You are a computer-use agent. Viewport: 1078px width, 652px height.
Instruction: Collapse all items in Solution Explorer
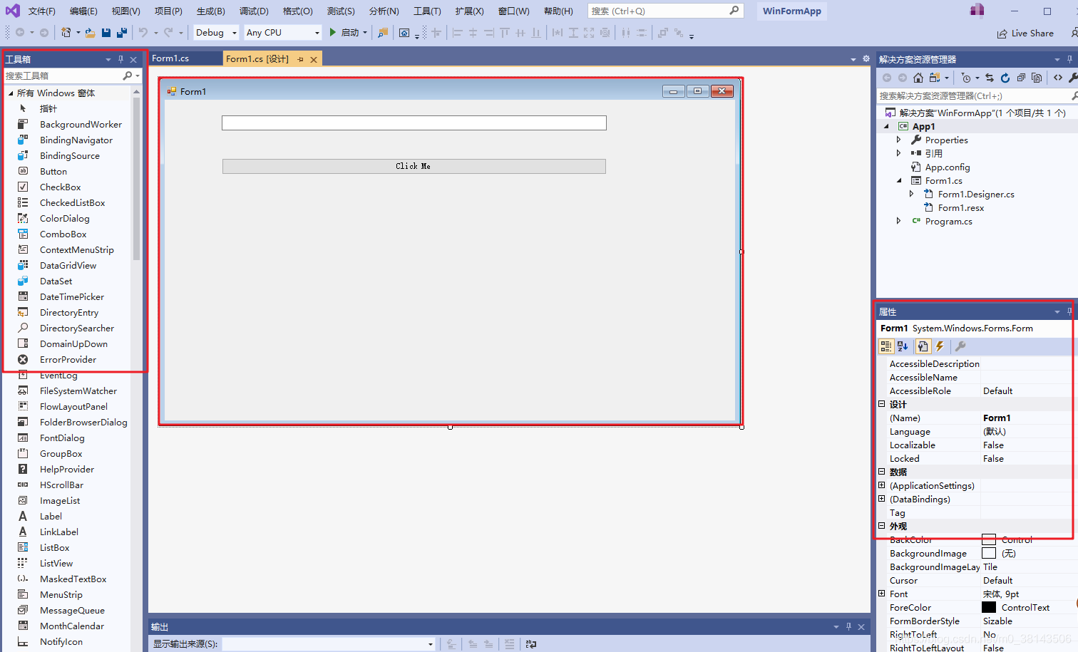point(1021,78)
